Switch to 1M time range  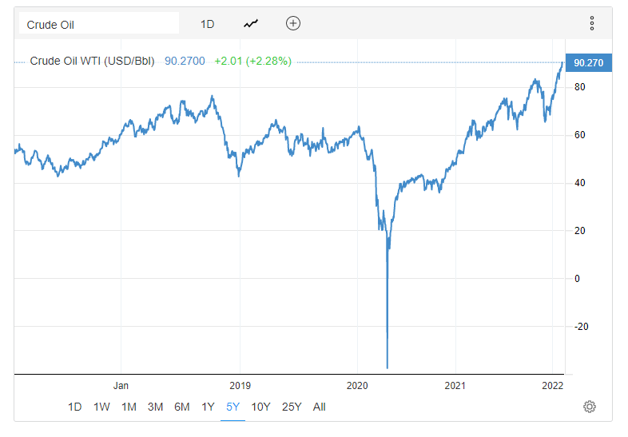pyautogui.click(x=129, y=407)
